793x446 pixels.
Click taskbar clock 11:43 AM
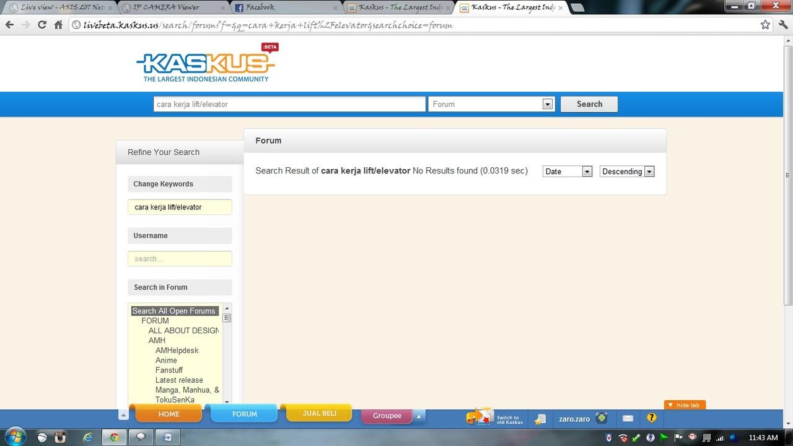[x=763, y=438]
